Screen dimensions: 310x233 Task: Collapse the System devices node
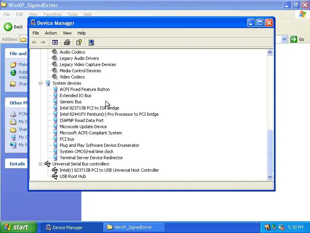coord(41,83)
